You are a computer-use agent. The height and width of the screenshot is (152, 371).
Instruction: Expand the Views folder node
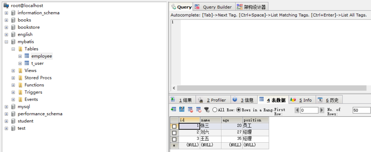(x=13, y=71)
